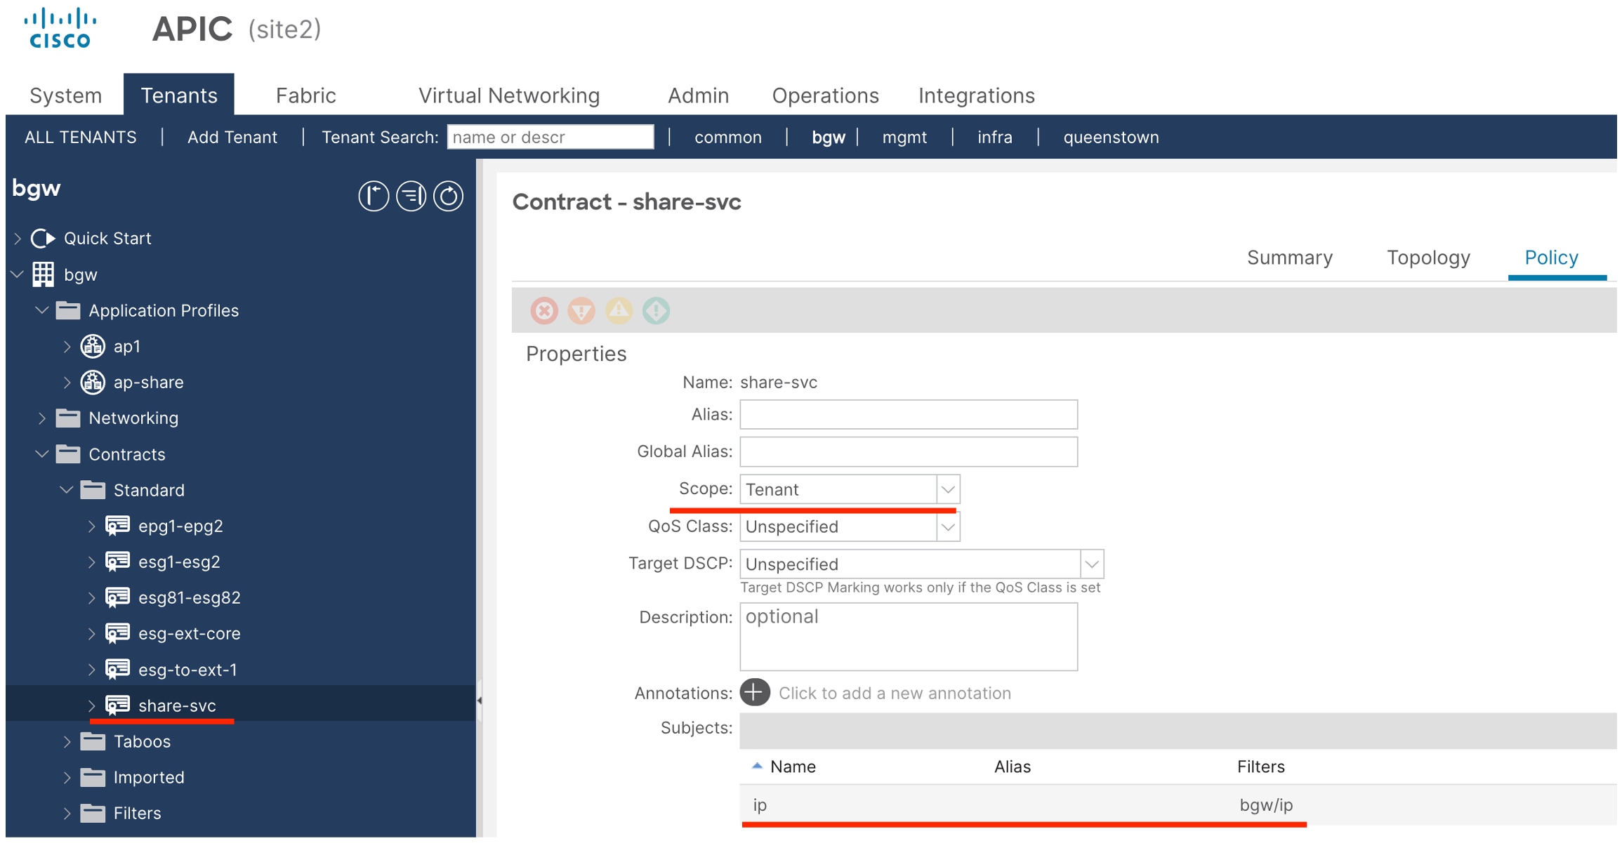Click the Application Profiles folder icon
This screenshot has width=1622, height=848.
(68, 310)
